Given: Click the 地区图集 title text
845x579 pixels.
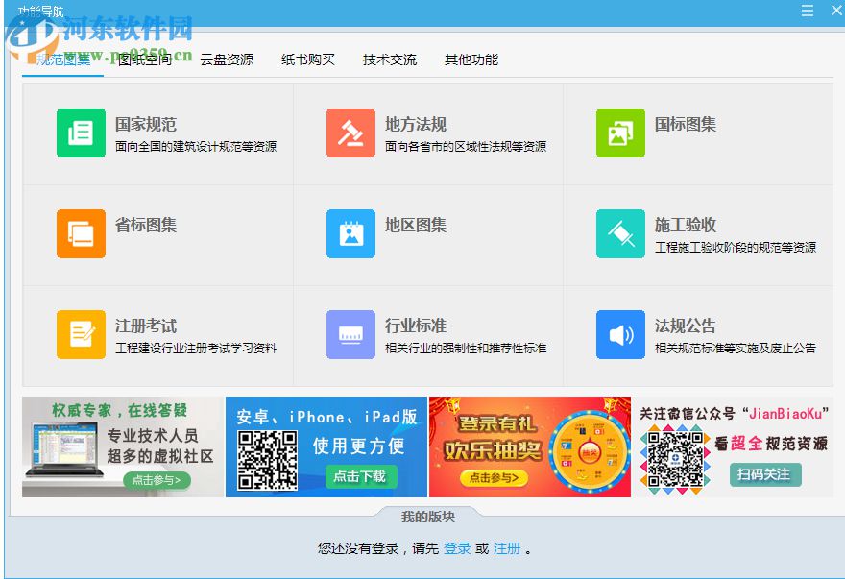Looking at the screenshot, I should pos(416,225).
